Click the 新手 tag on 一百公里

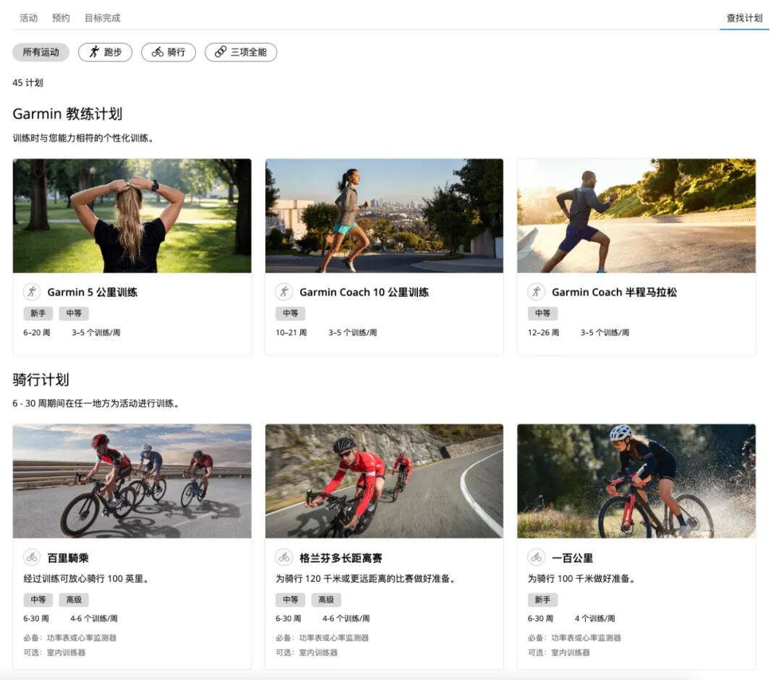click(x=542, y=600)
